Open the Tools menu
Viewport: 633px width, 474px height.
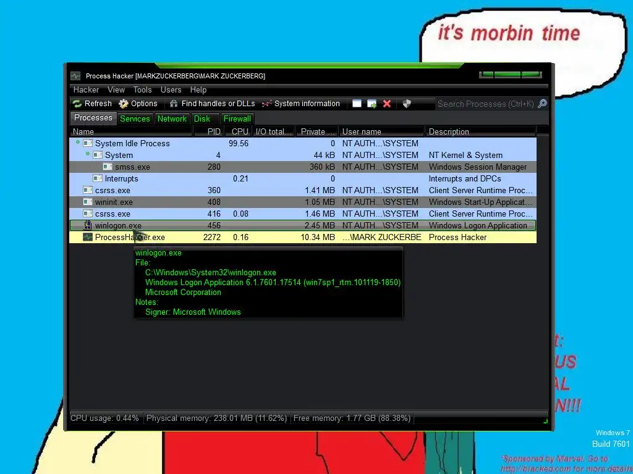(143, 90)
